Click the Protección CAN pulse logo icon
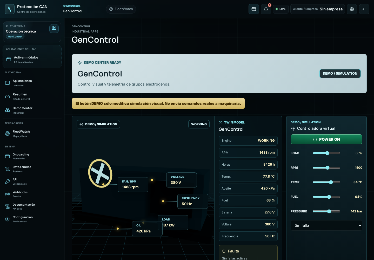The height and width of the screenshot is (260, 374). (x=10, y=9)
